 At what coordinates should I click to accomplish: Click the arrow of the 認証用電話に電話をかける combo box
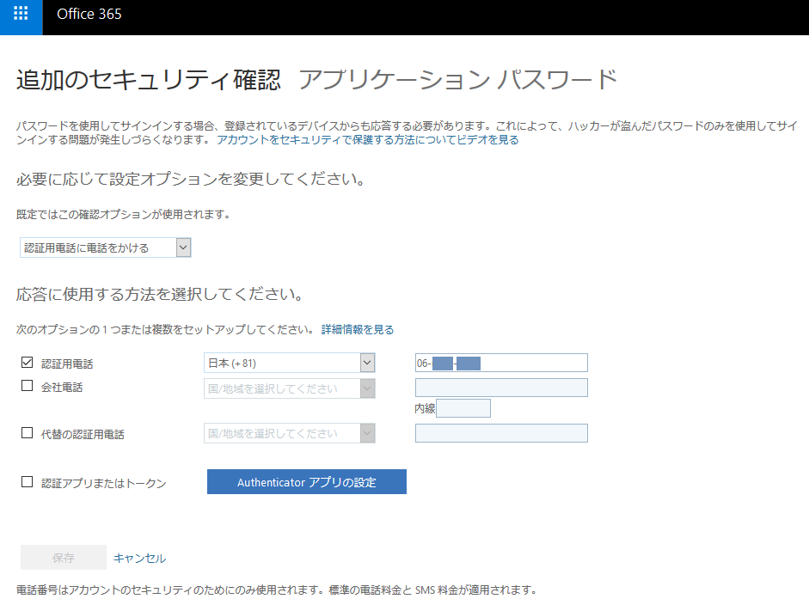coord(182,248)
